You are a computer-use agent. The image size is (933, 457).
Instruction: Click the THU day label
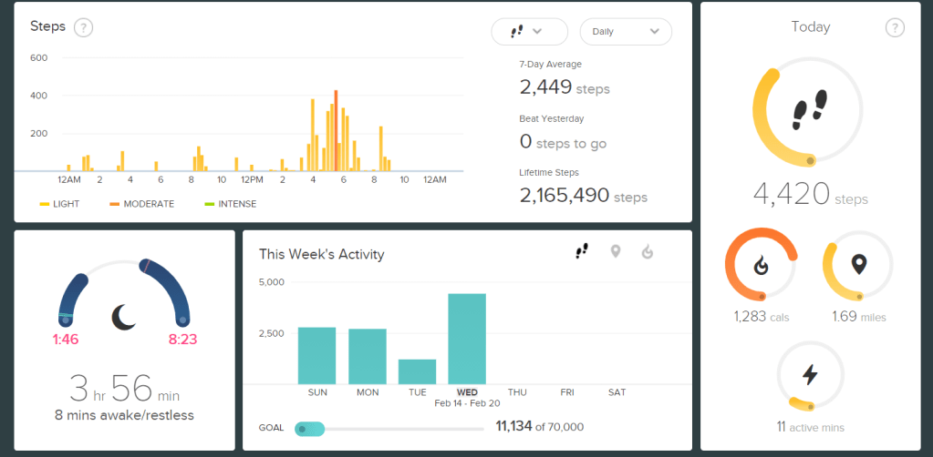pos(517,392)
